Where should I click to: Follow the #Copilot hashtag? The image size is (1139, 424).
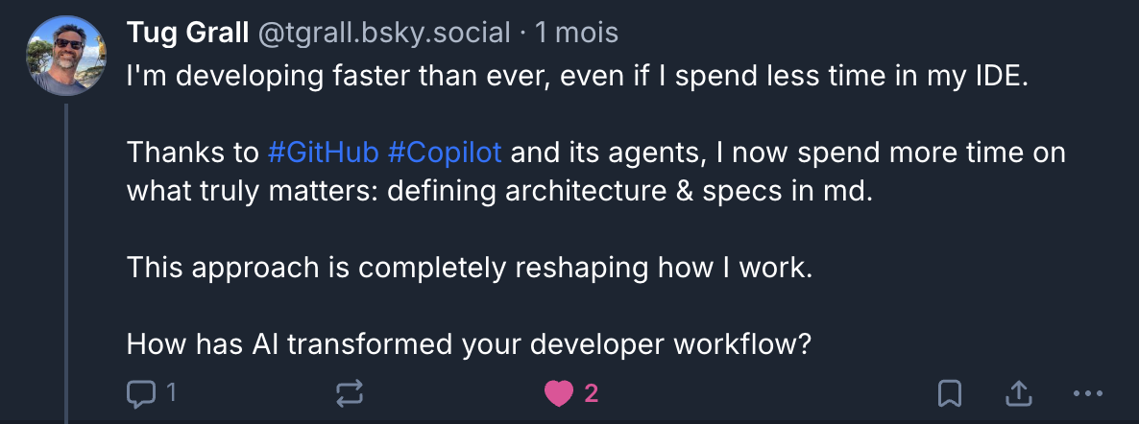point(445,153)
